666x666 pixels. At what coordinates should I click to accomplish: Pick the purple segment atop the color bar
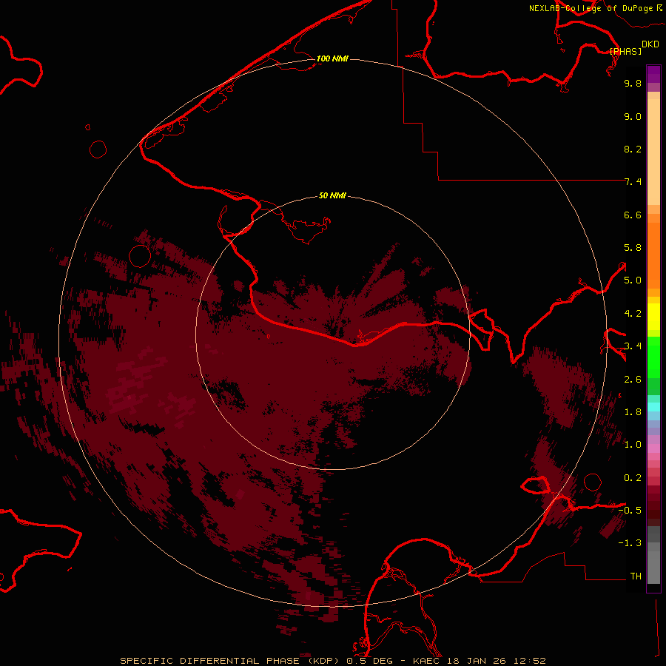point(653,74)
